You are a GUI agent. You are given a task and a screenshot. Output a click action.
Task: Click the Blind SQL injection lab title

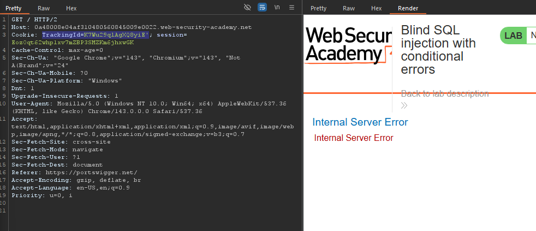(438, 50)
